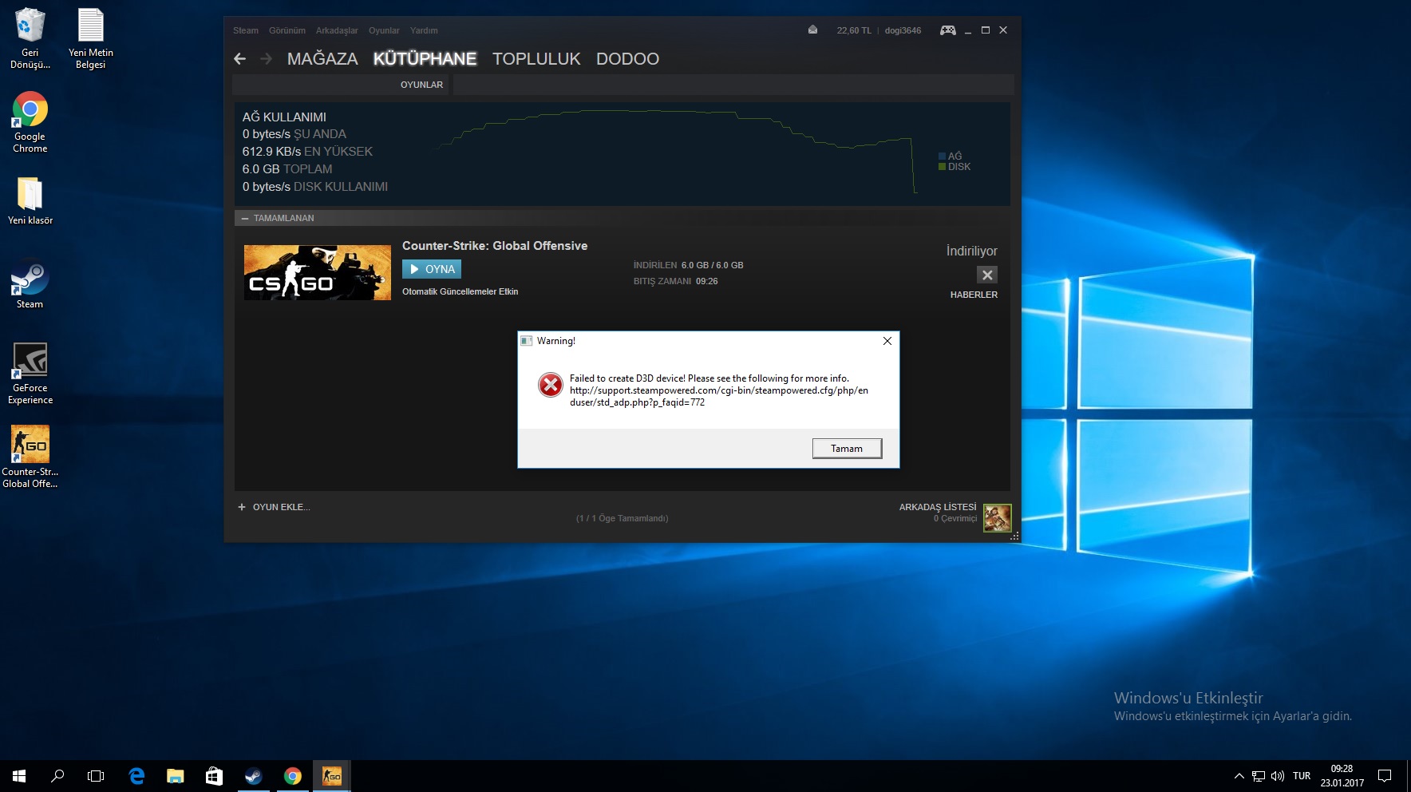Click the Steam back arrow
Image resolution: width=1411 pixels, height=792 pixels.
[239, 59]
